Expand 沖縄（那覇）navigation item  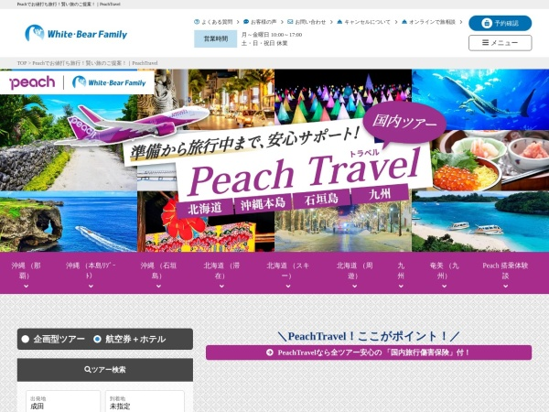[26, 273]
